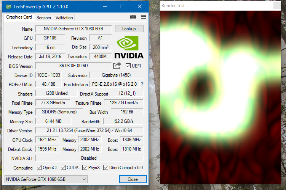This screenshot has height=190, width=286.
Task: Click the Bandwidth field 192.2 GB/s
Action: (x=123, y=121)
